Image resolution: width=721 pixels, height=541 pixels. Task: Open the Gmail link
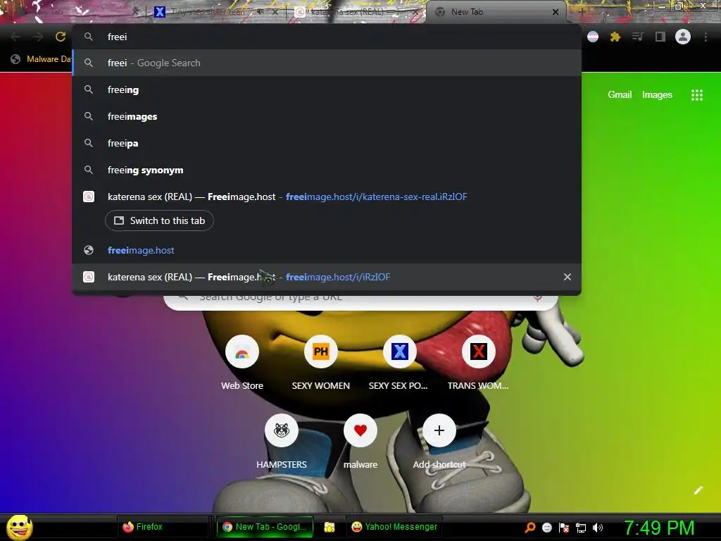coord(620,95)
